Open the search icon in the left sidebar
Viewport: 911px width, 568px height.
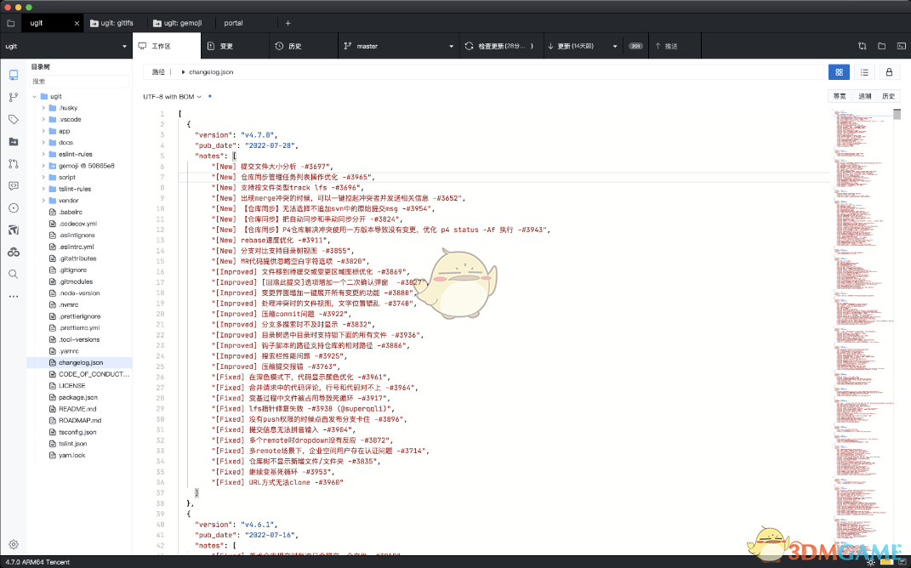pos(13,274)
